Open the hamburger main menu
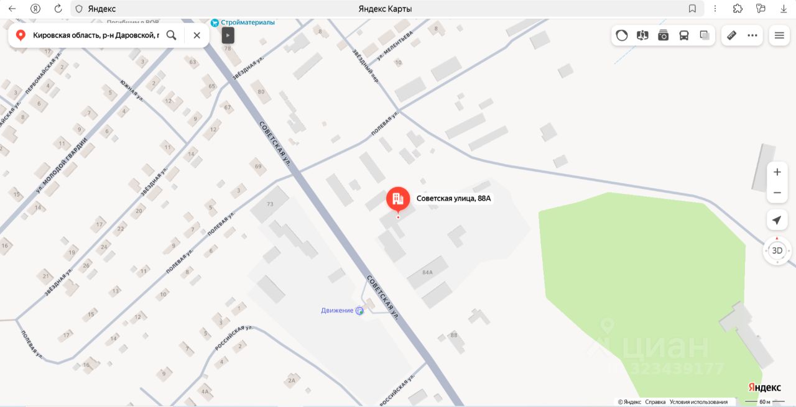 pyautogui.click(x=779, y=35)
